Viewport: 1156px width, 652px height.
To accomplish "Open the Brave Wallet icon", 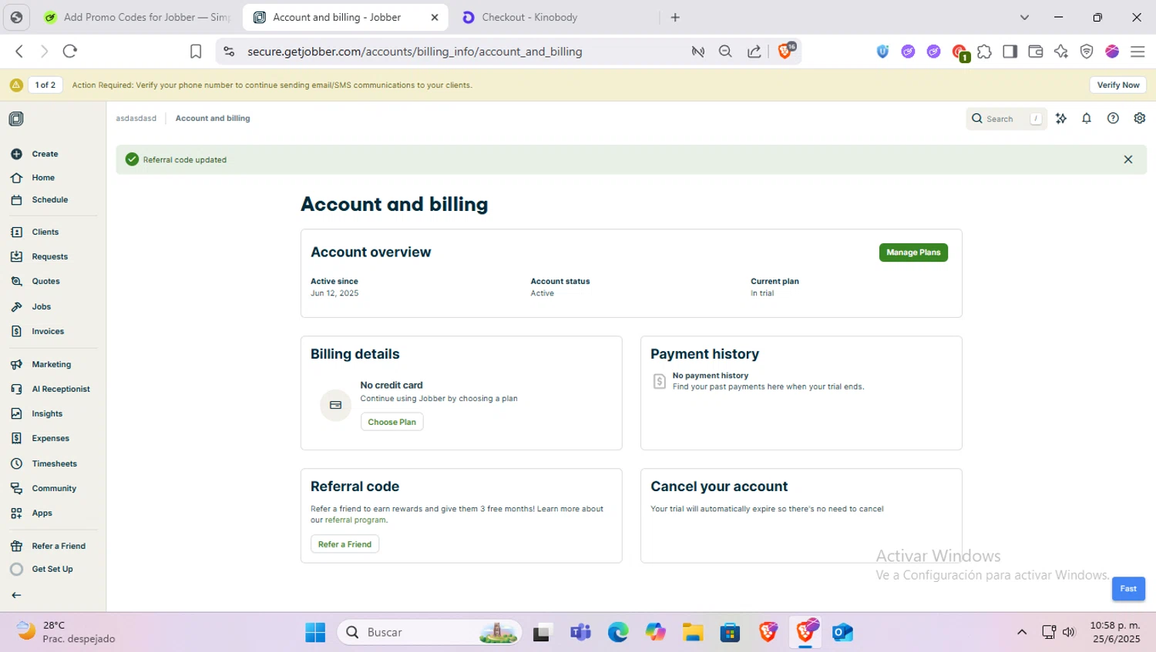I will tap(1035, 52).
